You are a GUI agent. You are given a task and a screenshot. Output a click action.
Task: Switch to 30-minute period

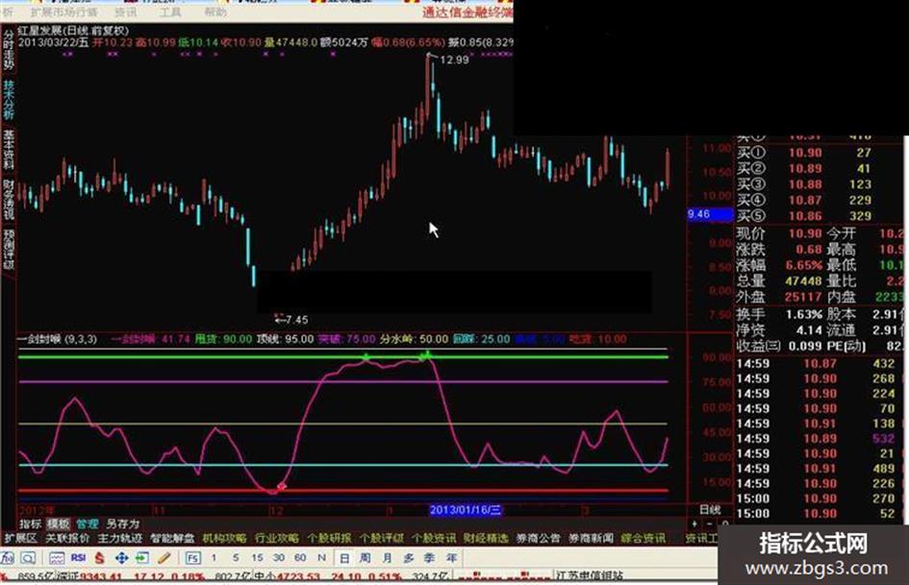(278, 558)
